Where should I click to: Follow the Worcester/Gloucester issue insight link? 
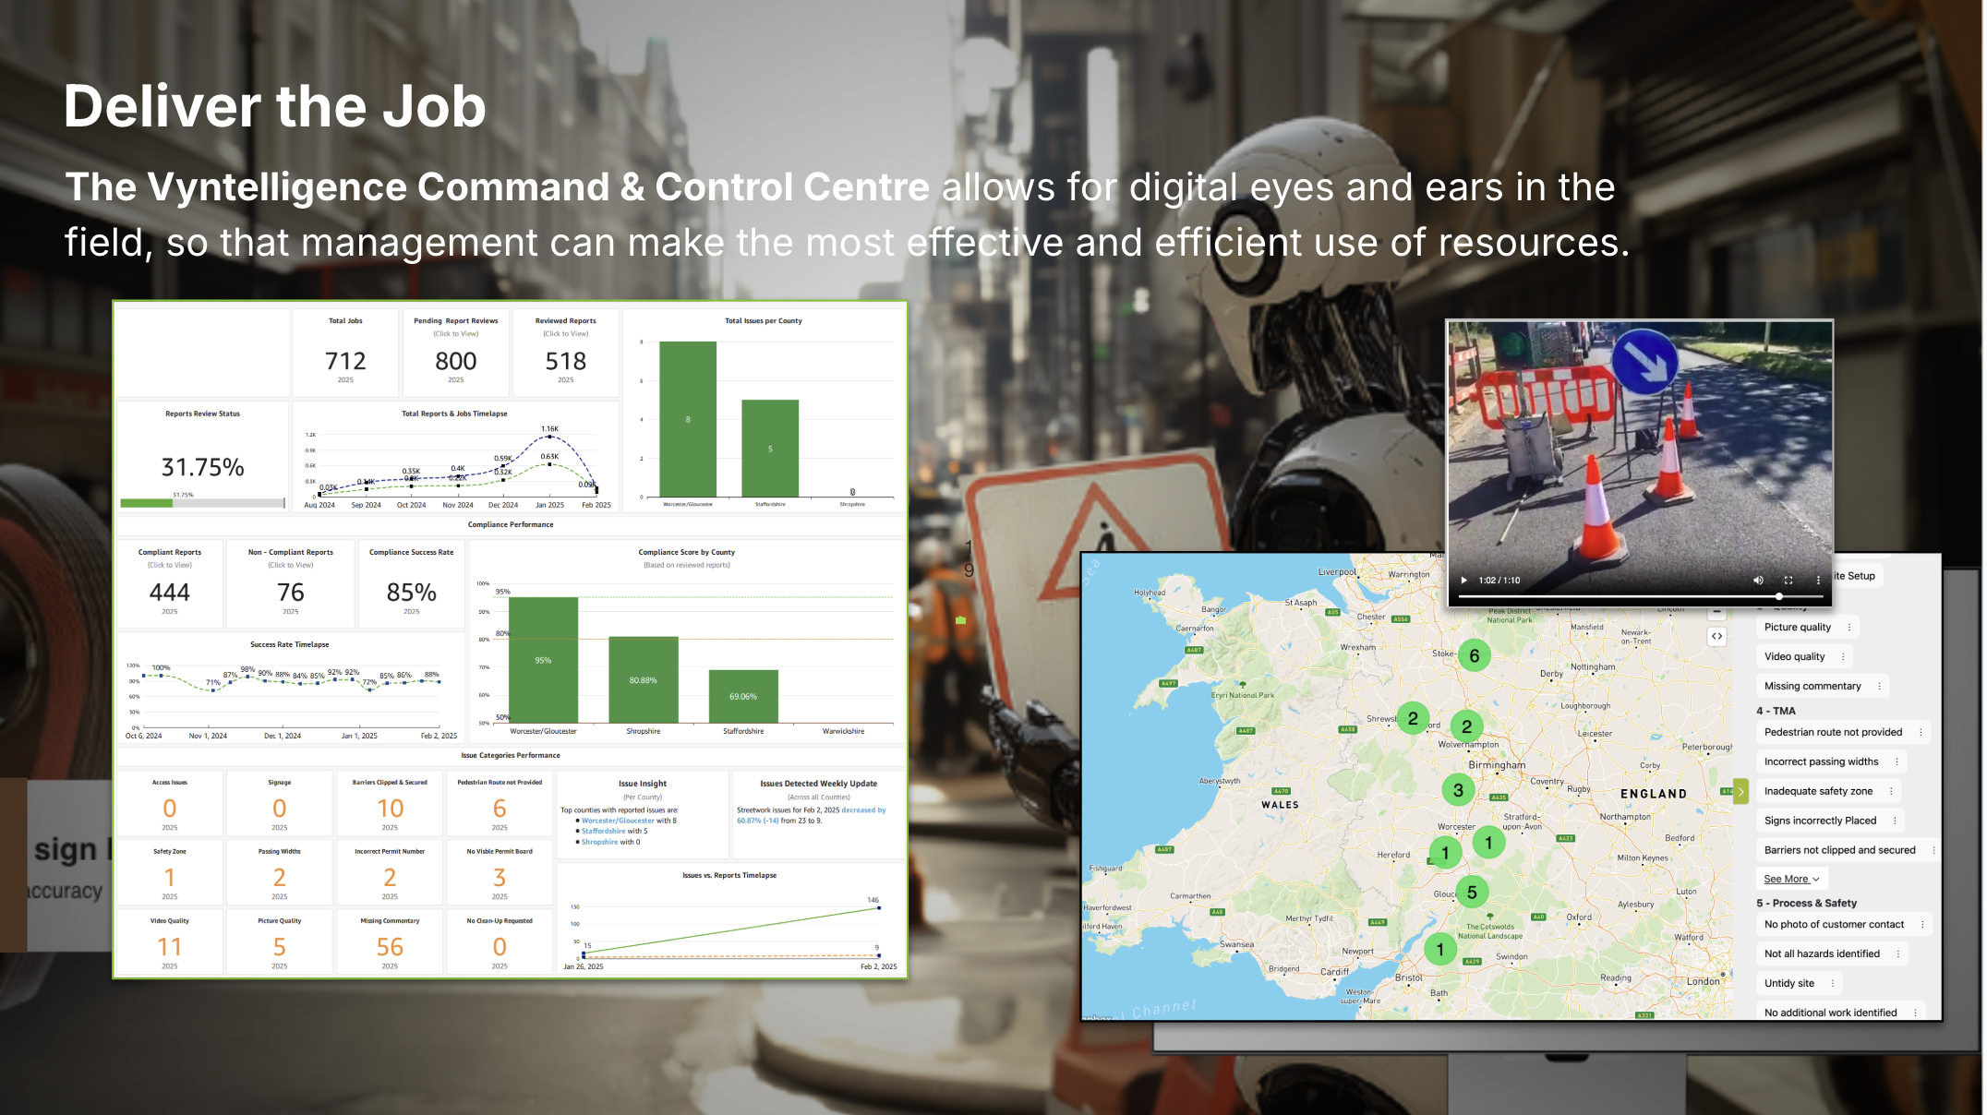pos(617,821)
